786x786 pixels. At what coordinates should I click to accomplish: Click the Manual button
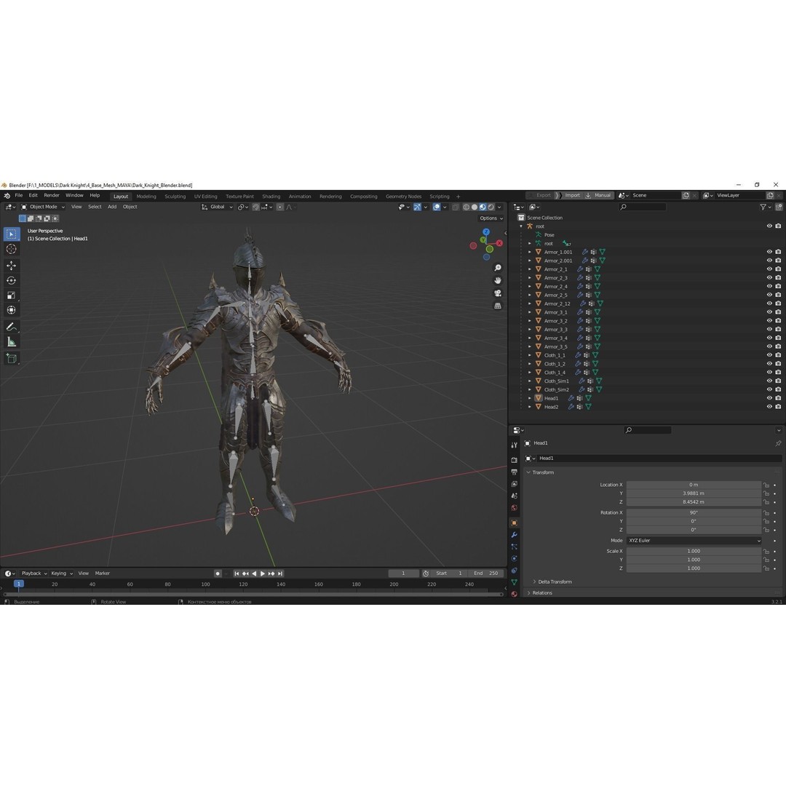coord(598,196)
